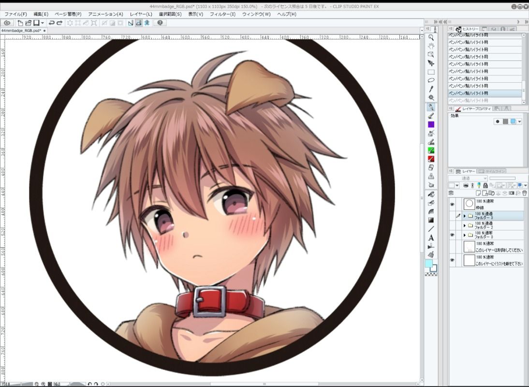Open the ファイル(F) menu
Viewport: 529px width, 387px height.
[x=15, y=14]
